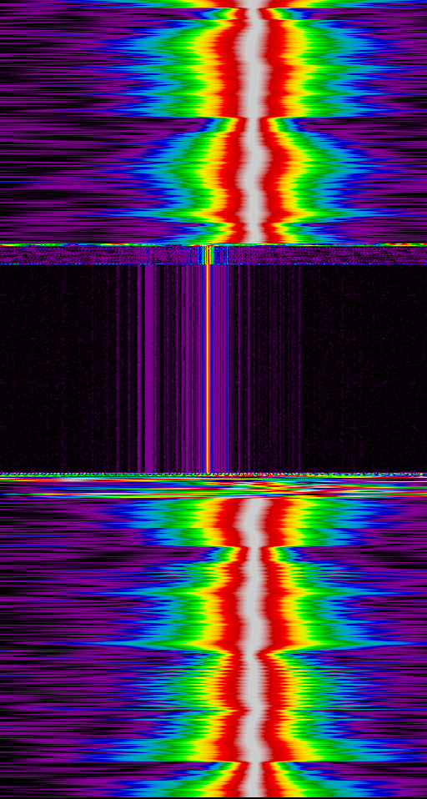
Task: Click the bright yellow vertical carrier line
Action: (208, 367)
